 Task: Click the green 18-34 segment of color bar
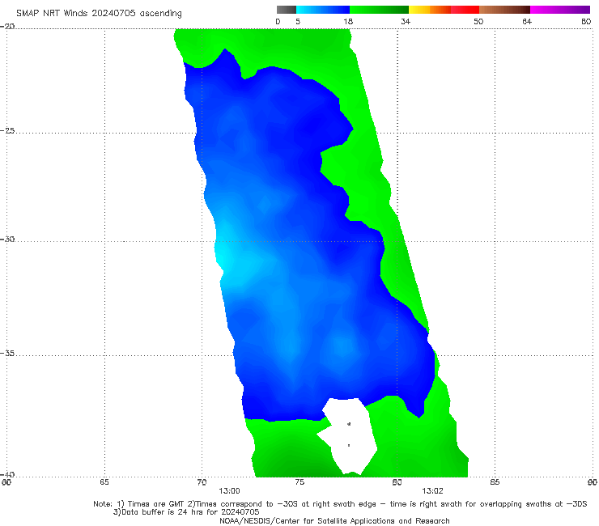click(380, 10)
